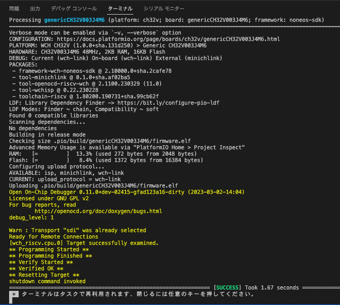Click the framework-wch-noneos-sdk package line
Screen dimensions: 340x305
click(92, 71)
